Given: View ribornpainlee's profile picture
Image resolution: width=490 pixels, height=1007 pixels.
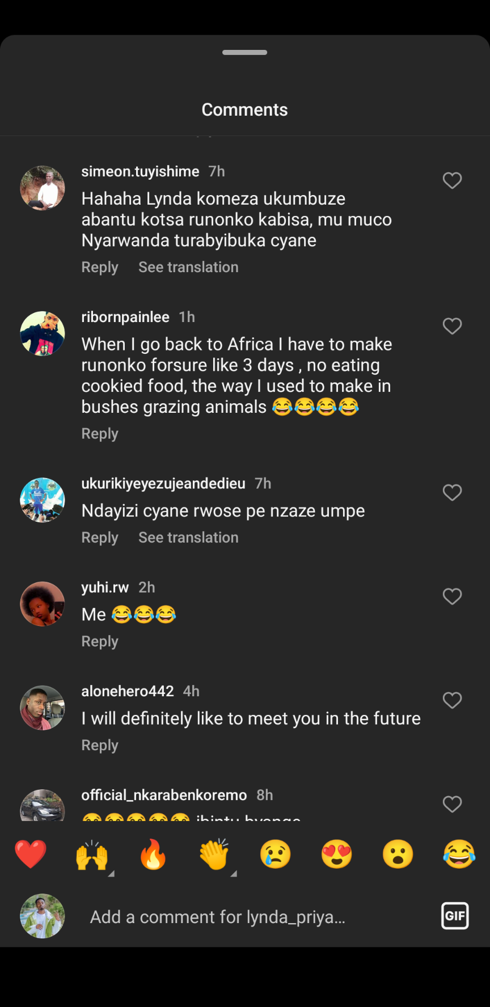Looking at the screenshot, I should (x=43, y=333).
